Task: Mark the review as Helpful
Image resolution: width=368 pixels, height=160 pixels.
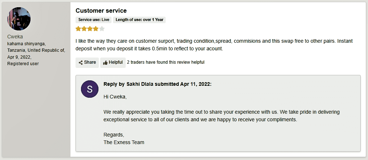Action: tap(113, 63)
